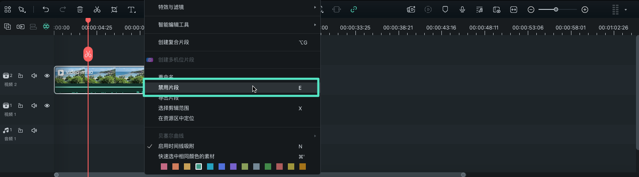Screen dimensions: 639x177
Task: Click the 00:00:48:11 ruler mark
Action: tap(484, 27)
